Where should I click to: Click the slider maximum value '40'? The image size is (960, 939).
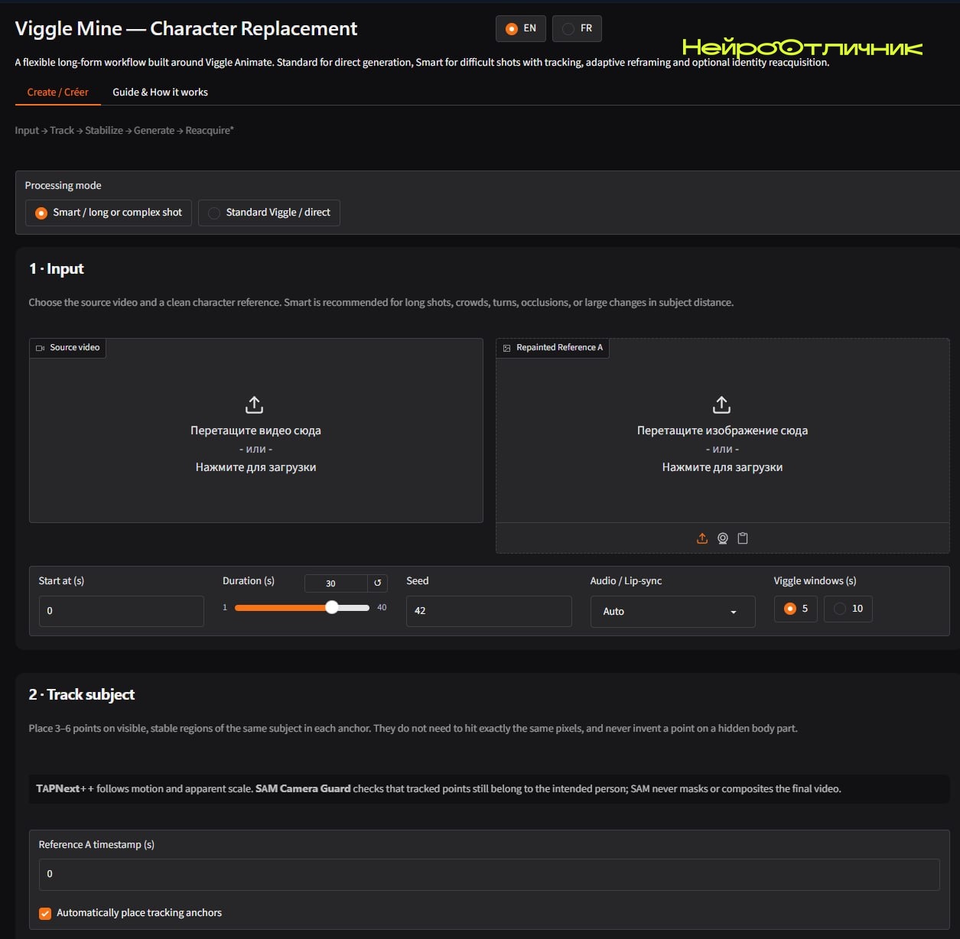point(382,608)
